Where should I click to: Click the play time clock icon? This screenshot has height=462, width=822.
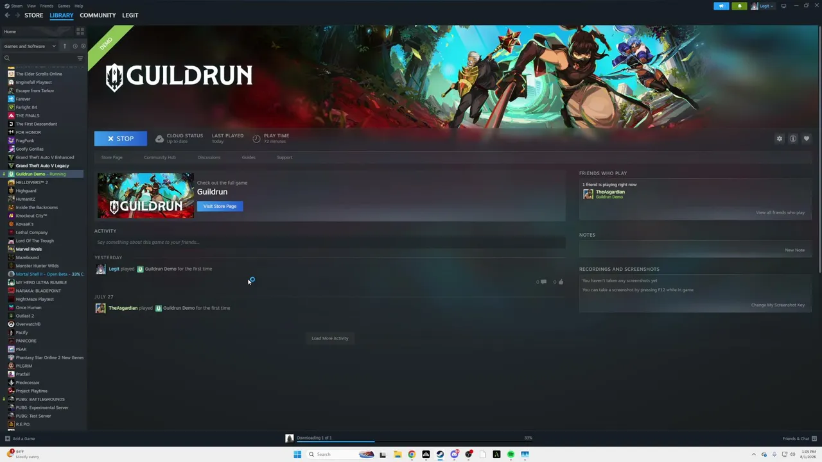(256, 139)
